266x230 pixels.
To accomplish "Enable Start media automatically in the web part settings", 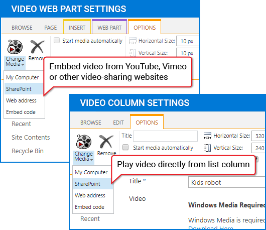I will pyautogui.click(x=57, y=40).
